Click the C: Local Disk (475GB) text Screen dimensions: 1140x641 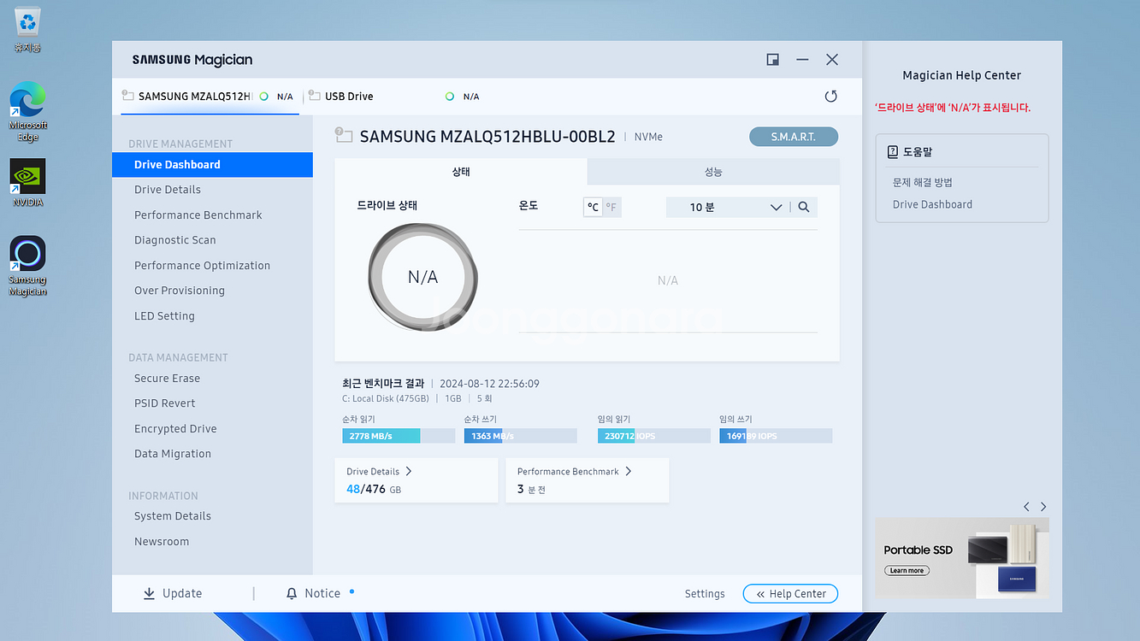point(385,399)
